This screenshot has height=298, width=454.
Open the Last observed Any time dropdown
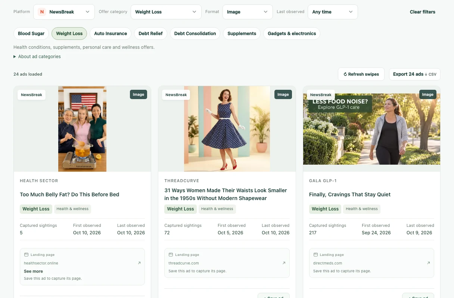(333, 12)
